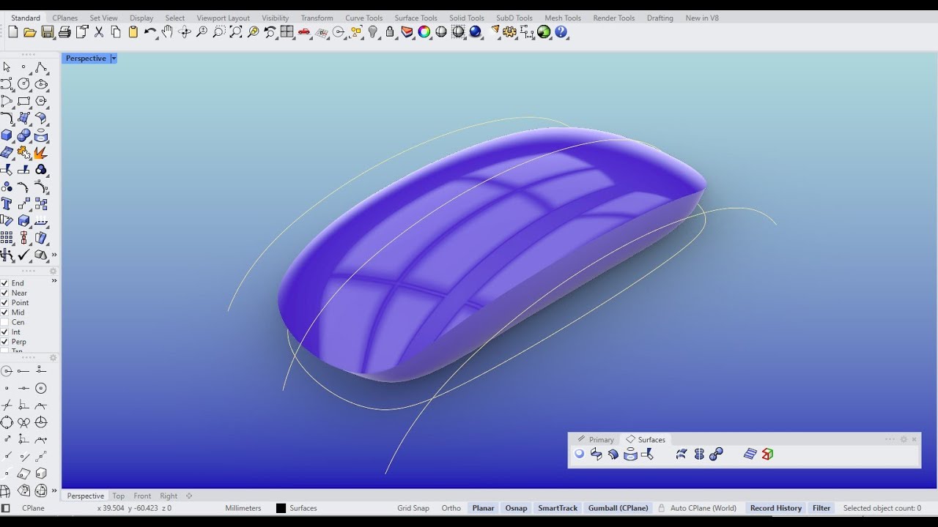Expand more tools arrows beside the checkmark icon

click(54, 255)
